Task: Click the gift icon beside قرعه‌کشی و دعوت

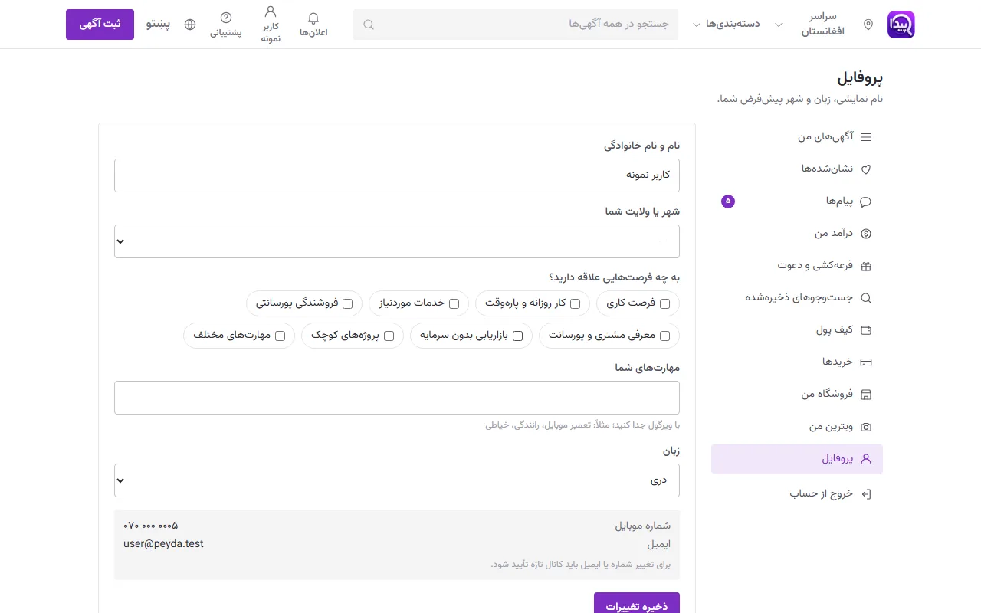Action: coord(867,266)
